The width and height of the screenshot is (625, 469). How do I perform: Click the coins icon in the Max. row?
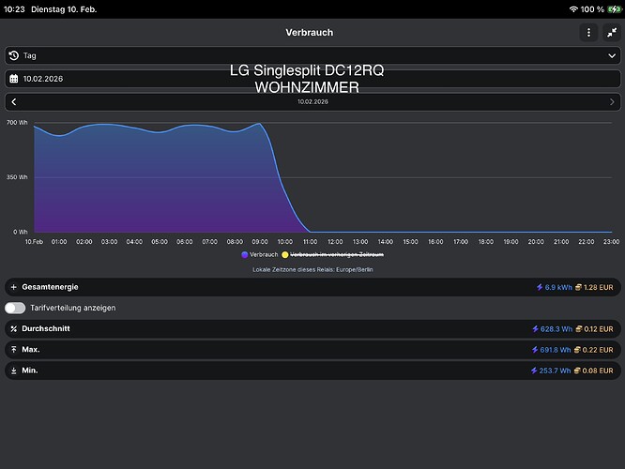(577, 350)
